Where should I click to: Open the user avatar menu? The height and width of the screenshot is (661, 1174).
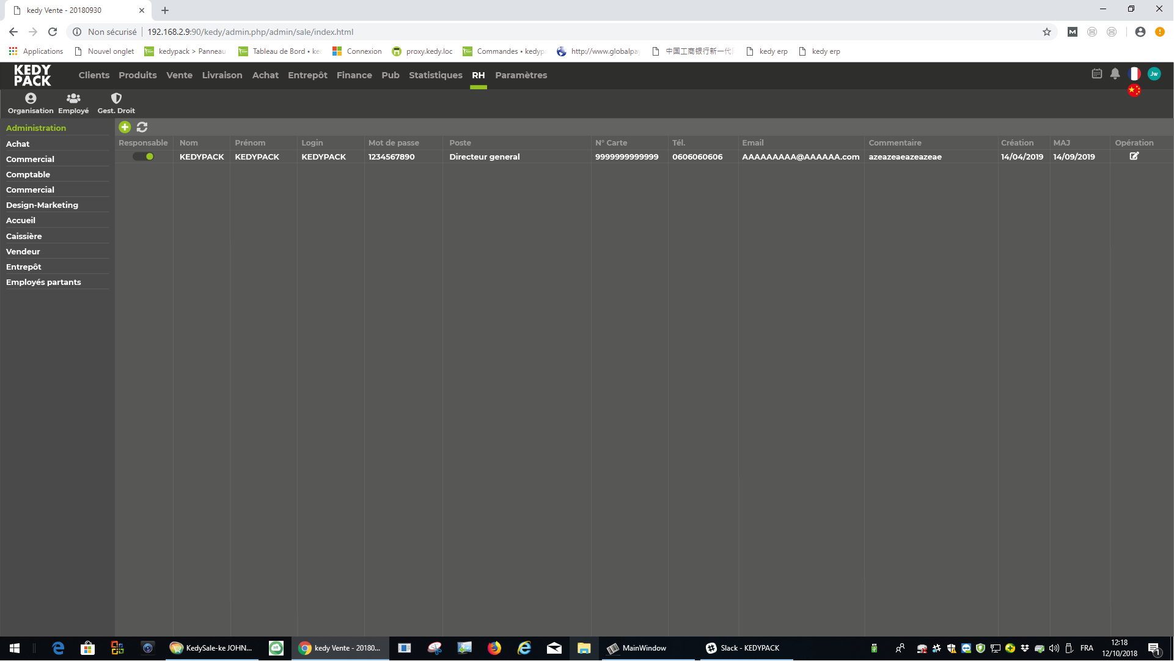1154,74
